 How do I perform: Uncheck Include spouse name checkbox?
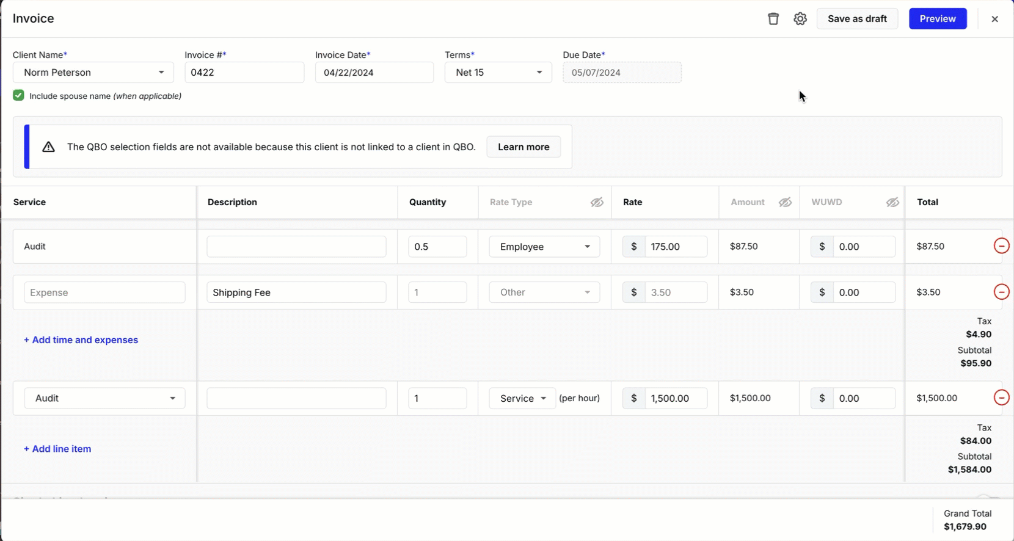click(18, 96)
